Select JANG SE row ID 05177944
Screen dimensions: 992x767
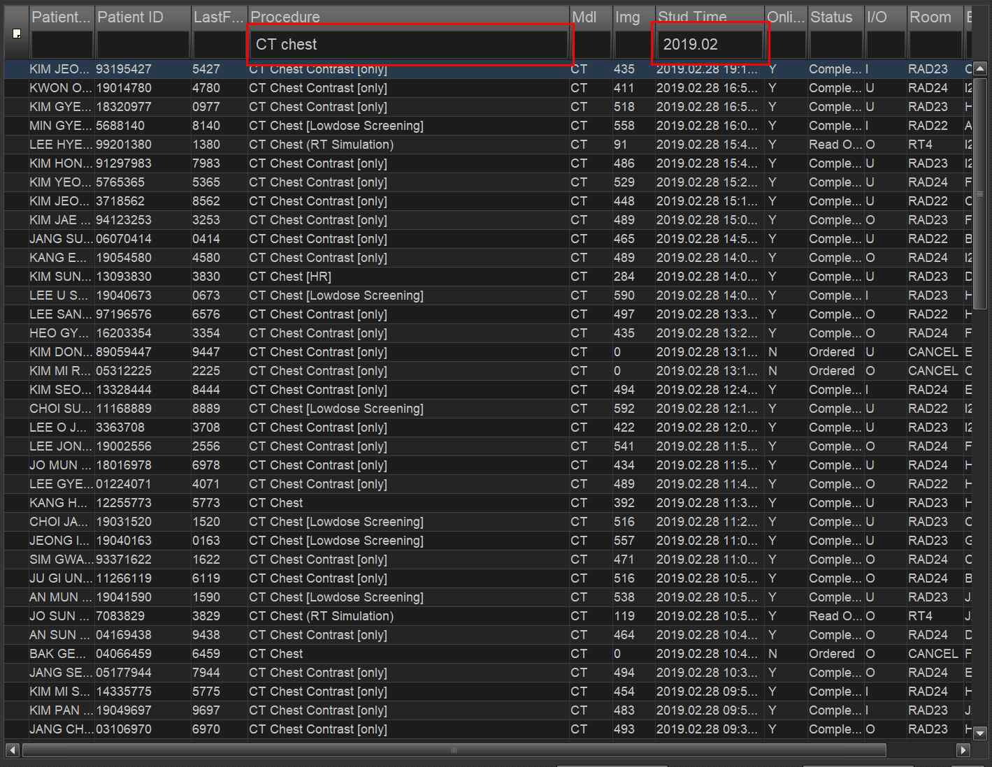click(x=488, y=673)
